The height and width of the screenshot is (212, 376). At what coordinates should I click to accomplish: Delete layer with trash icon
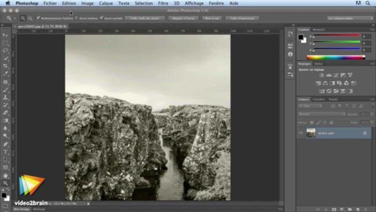(366, 209)
